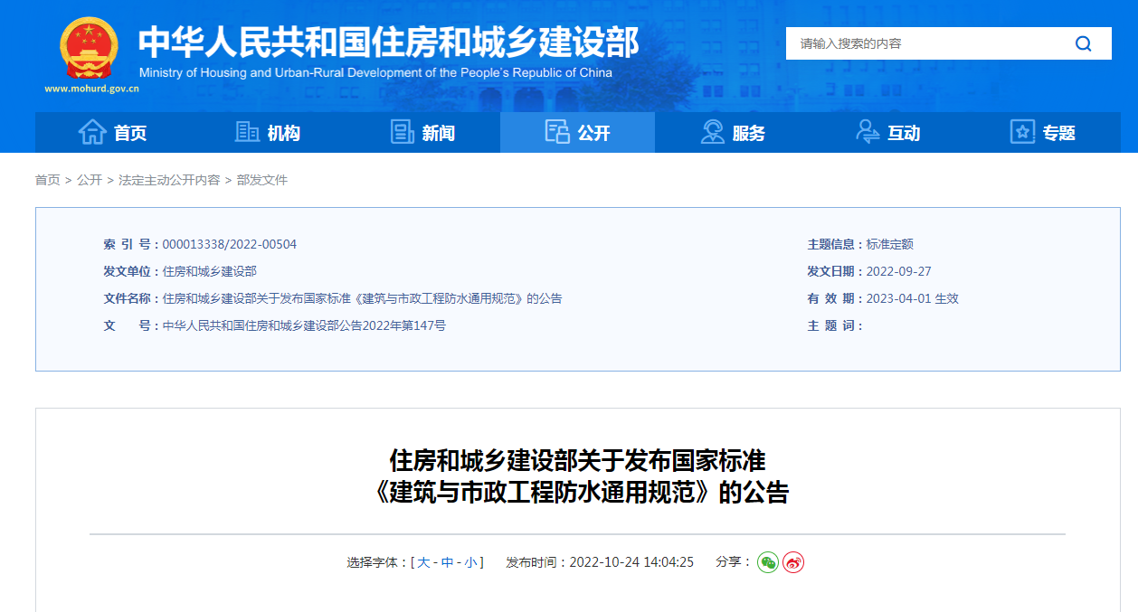Image resolution: width=1138 pixels, height=612 pixels.
Task: Open the 首页 navigation tab
Action: click(112, 132)
